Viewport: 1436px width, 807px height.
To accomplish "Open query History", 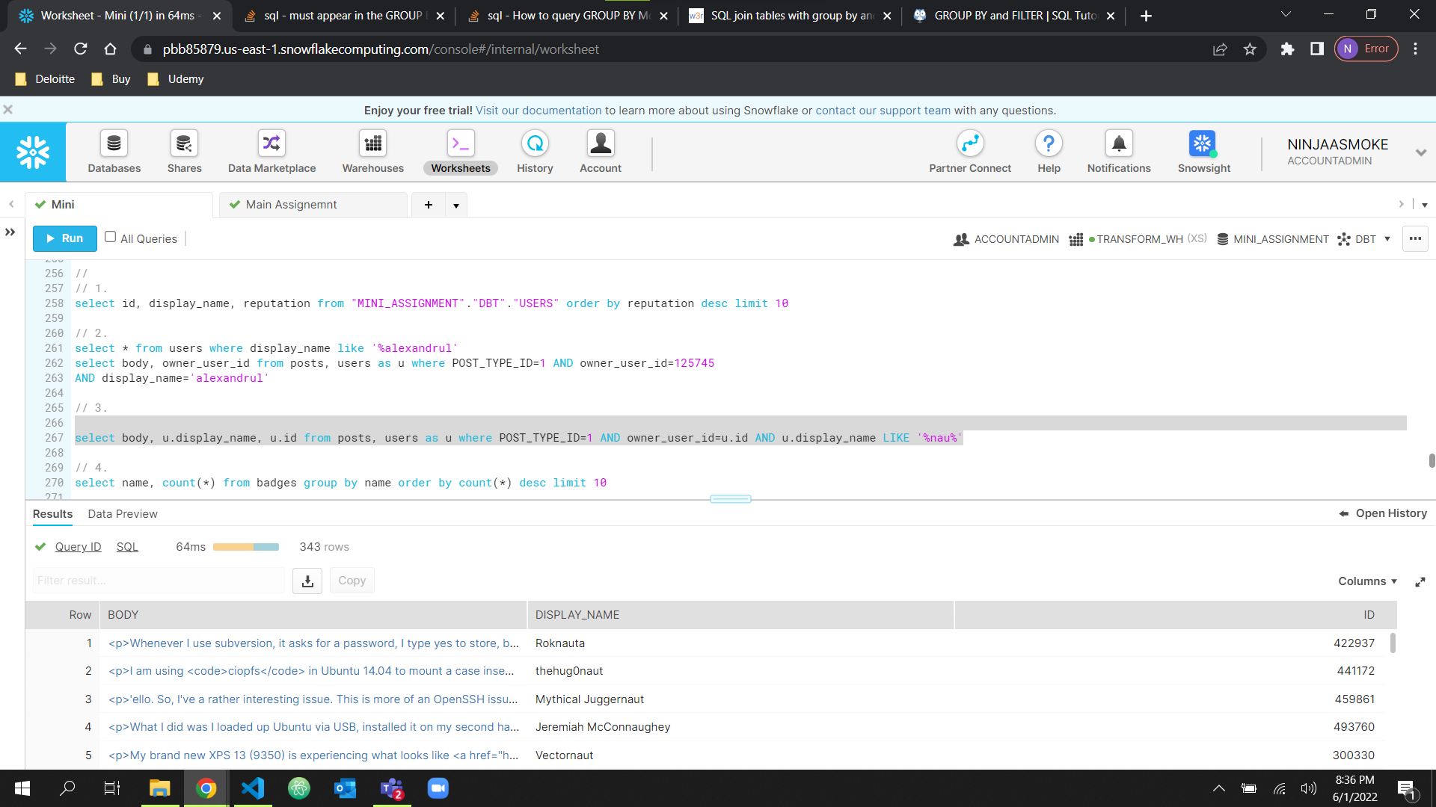I will 534,151.
